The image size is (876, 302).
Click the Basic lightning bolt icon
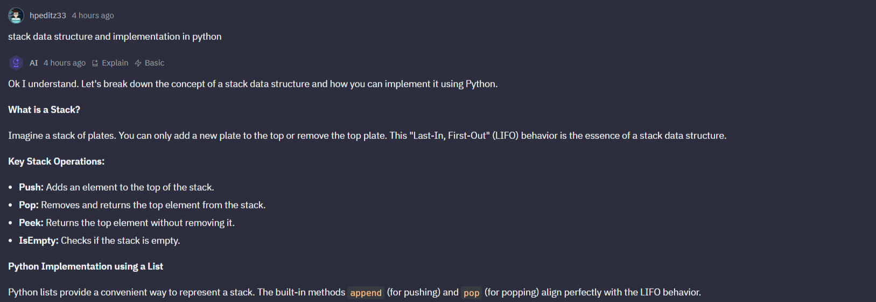(138, 63)
